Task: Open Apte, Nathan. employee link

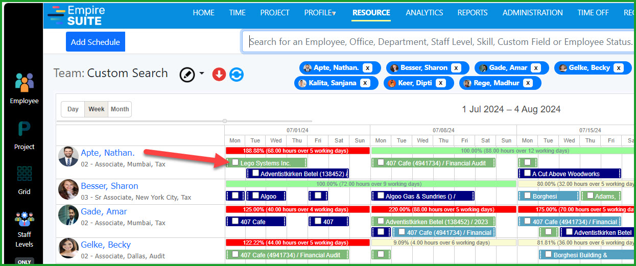Action: pyautogui.click(x=108, y=153)
